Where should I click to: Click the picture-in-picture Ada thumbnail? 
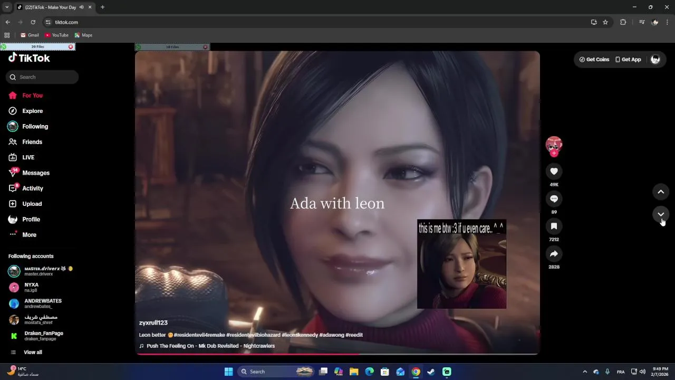(x=461, y=264)
